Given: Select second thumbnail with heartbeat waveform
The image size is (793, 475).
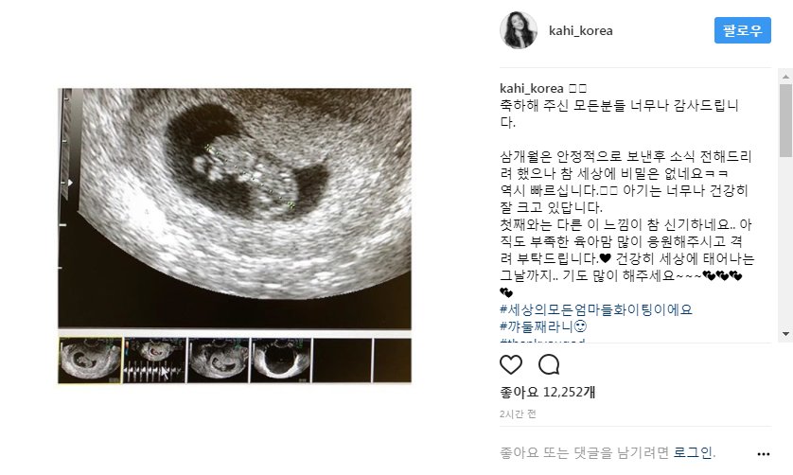Looking at the screenshot, I should pos(154,361).
